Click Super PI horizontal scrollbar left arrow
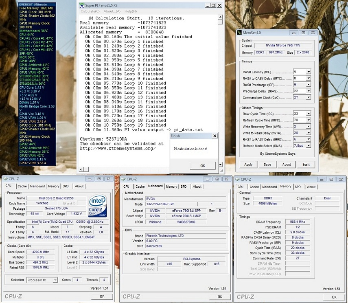 [81, 169]
